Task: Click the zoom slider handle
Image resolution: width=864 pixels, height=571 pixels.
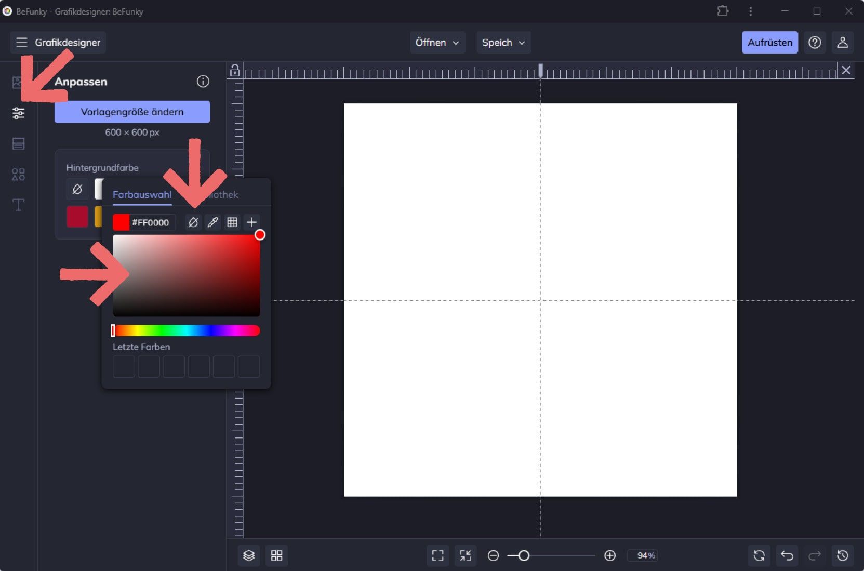Action: (x=524, y=555)
